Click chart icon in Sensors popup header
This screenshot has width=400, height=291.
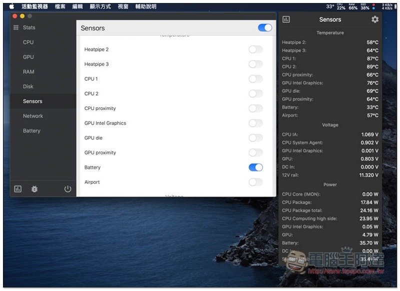click(286, 19)
